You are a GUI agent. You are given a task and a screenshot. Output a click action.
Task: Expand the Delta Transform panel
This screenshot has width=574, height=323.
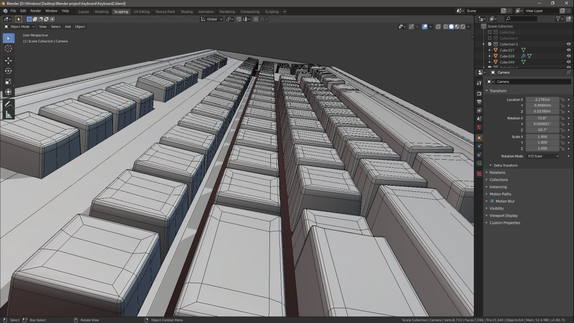[x=505, y=165]
